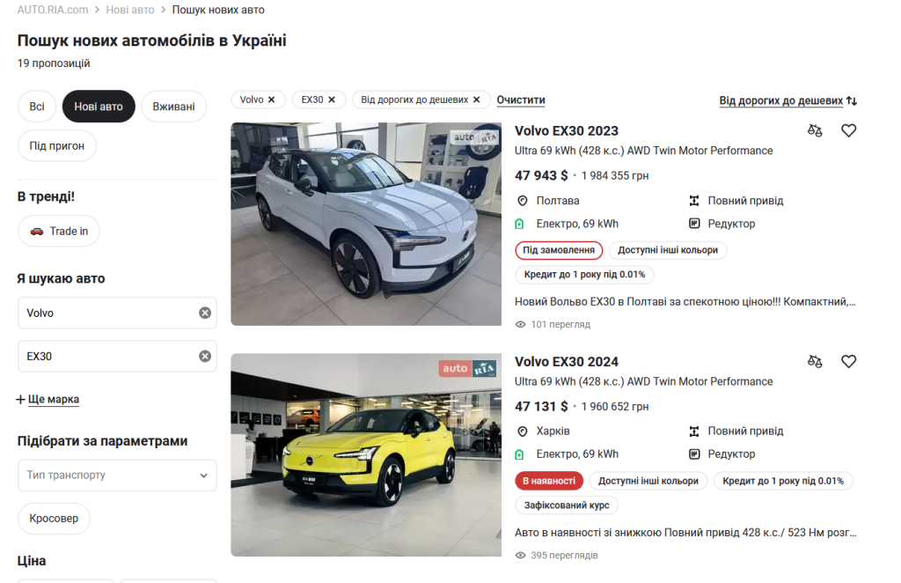Viewport: 901px width, 583px height.
Task: Click the Пошук нових авто breadcrumb text
Action: coord(218,10)
